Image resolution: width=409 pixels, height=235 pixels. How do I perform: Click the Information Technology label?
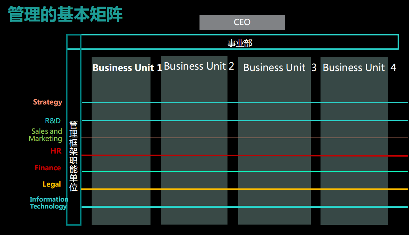point(49,203)
